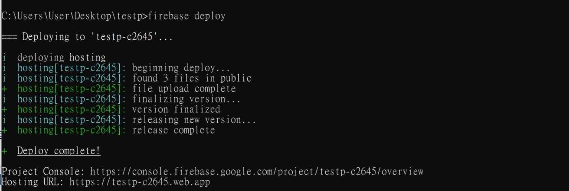
Task: Click info marker on "releasing new version..." line
Action: (4, 120)
